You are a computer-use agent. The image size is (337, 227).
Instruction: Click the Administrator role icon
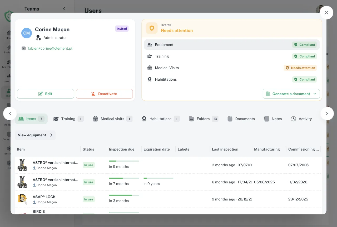[x=38, y=38]
